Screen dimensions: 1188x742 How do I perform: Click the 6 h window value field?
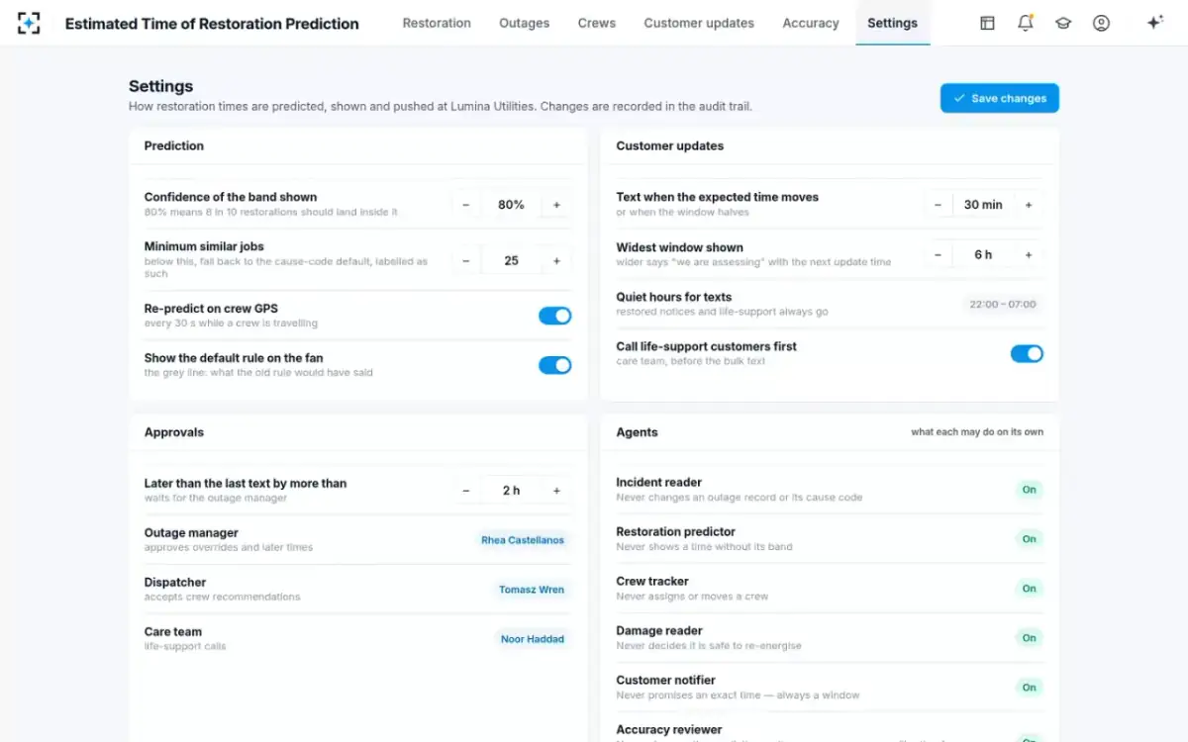(983, 254)
